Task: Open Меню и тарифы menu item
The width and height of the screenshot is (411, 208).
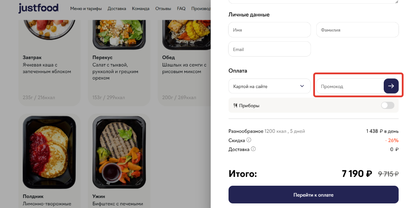Action: pos(86,8)
